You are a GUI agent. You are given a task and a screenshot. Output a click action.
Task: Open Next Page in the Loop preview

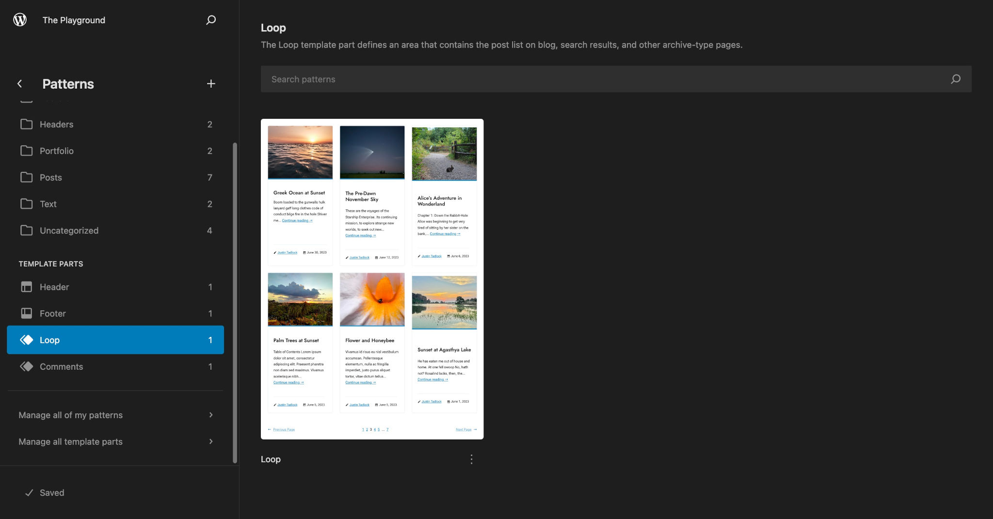pyautogui.click(x=464, y=429)
